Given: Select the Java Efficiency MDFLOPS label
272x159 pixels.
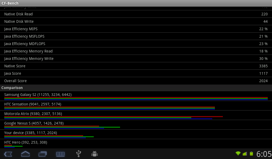Looking at the screenshot, I should click(x=25, y=44).
